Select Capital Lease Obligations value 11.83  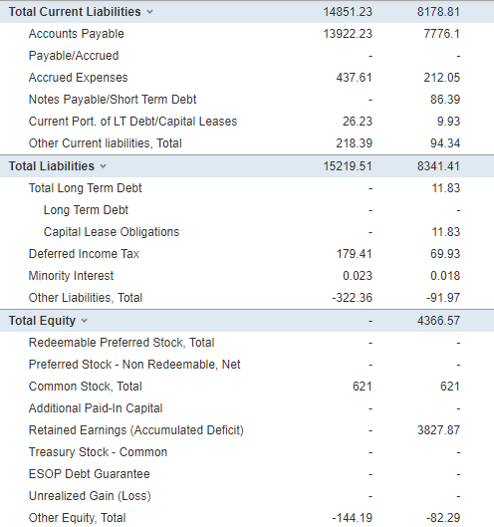tap(446, 232)
